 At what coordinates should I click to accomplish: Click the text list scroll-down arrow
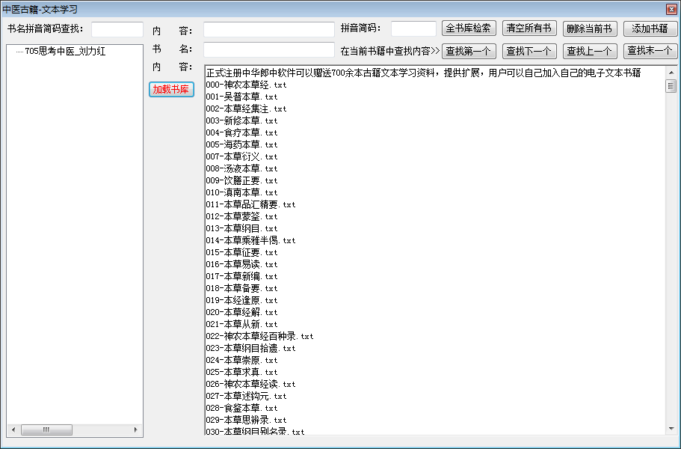coord(671,429)
